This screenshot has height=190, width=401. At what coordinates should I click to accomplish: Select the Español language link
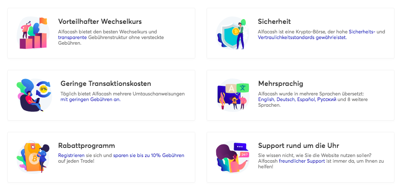[306, 99]
